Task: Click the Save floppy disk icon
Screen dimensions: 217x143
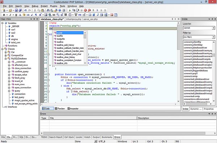Action: pyautogui.click(x=16, y=10)
